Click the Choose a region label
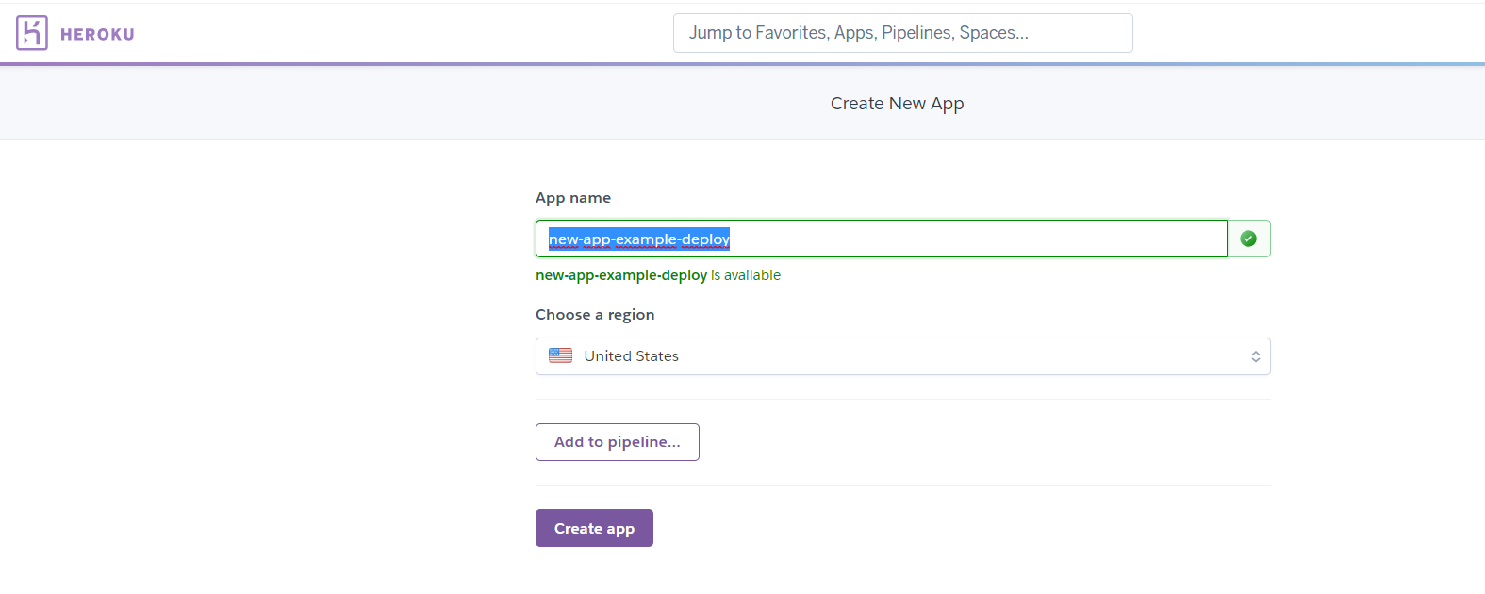Viewport: 1485px width, 594px height. click(595, 315)
